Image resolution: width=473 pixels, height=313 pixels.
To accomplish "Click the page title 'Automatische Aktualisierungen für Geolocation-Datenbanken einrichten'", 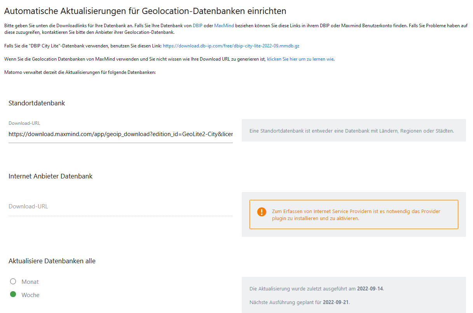I will [145, 11].
